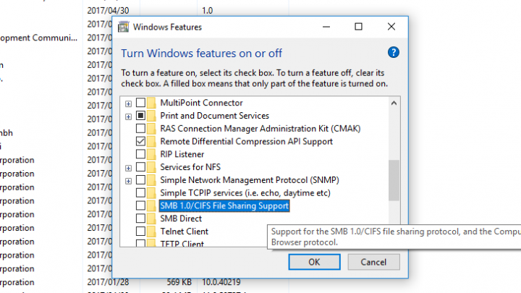Select SMB 1.0/CIFS File Sharing Support label
The image size is (521, 293).
(224, 205)
